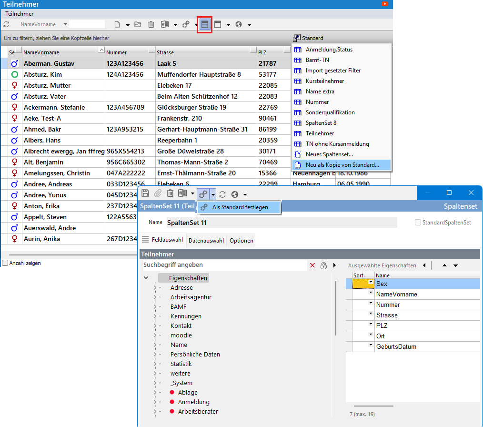
Task: Toggle the Anzahl zeigen checkbox
Action: click(5, 263)
